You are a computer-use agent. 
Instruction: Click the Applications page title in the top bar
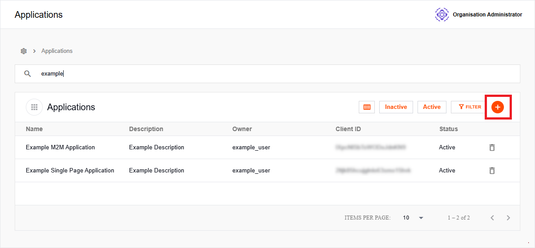pos(39,15)
